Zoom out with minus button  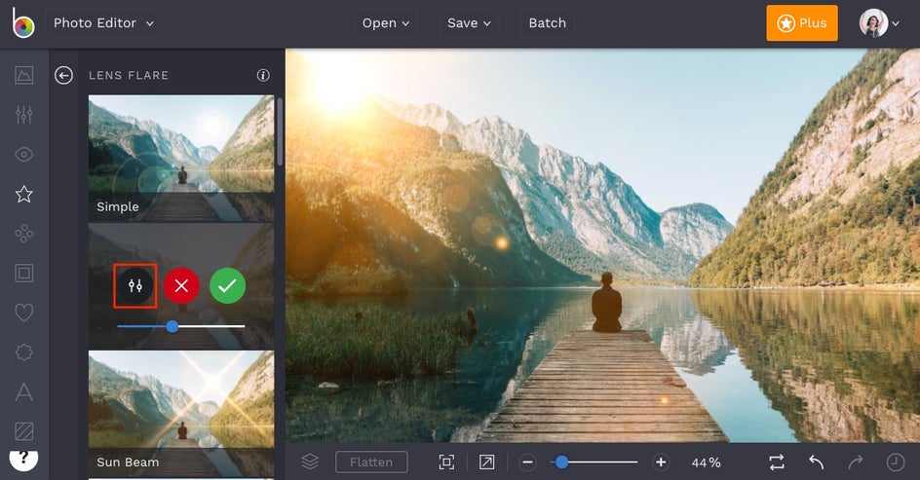527,462
